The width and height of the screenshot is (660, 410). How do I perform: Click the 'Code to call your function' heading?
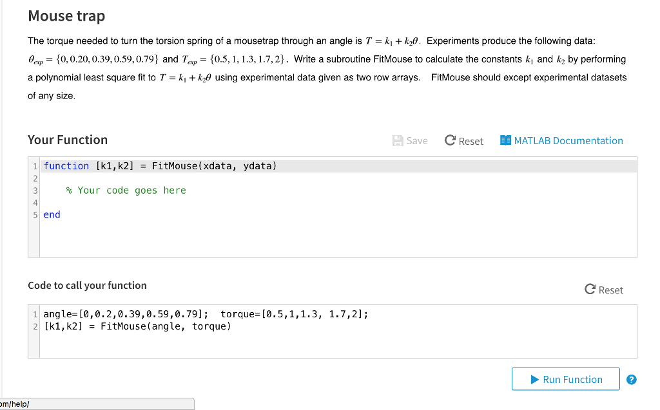coord(87,285)
